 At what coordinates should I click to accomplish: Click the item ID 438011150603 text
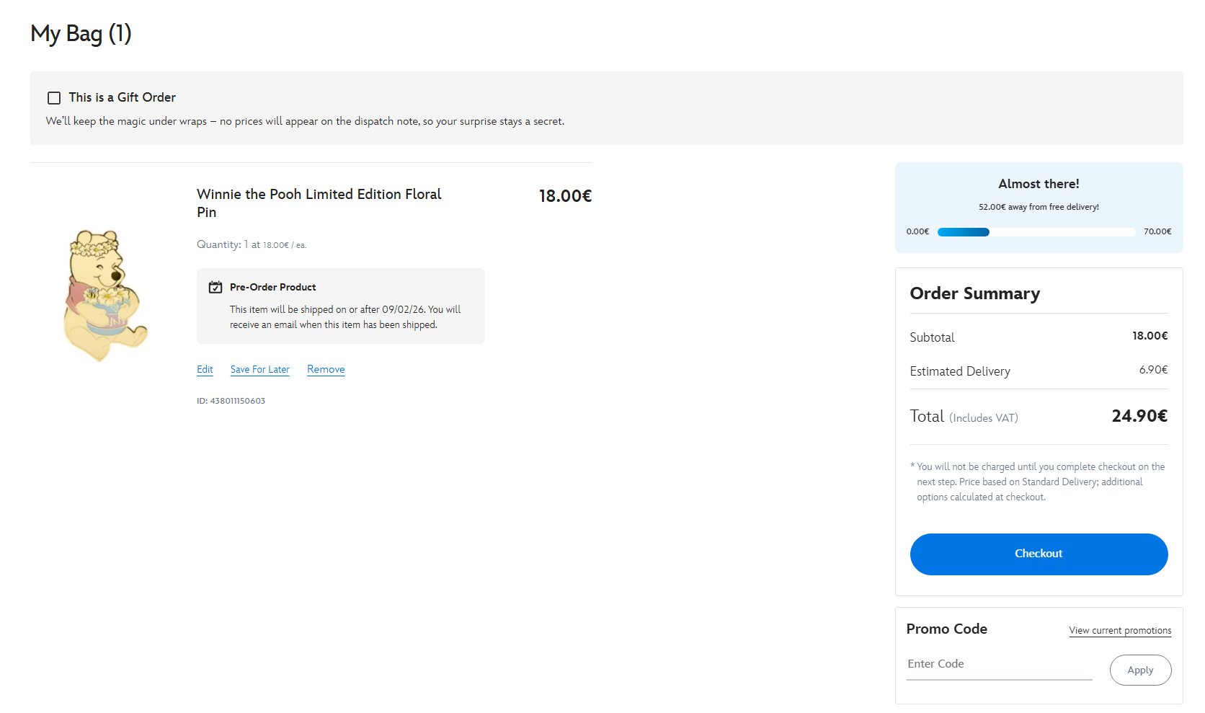231,402
